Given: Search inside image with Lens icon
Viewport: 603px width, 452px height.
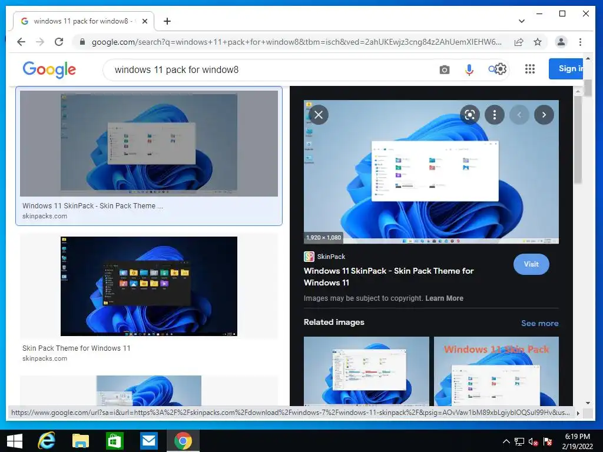Looking at the screenshot, I should (469, 115).
